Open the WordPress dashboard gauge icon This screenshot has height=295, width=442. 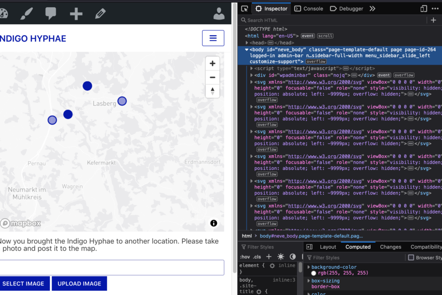click(3, 13)
